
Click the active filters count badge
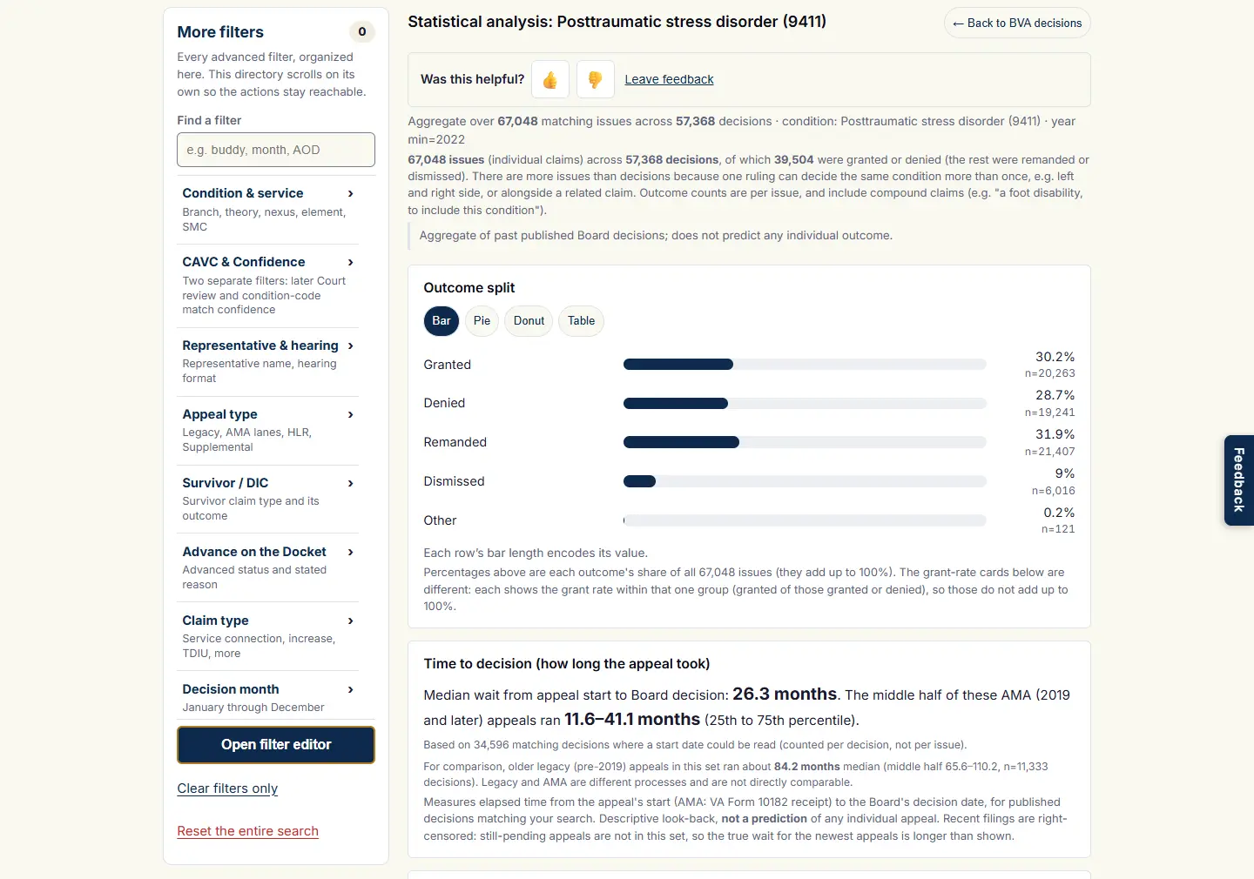pyautogui.click(x=362, y=32)
